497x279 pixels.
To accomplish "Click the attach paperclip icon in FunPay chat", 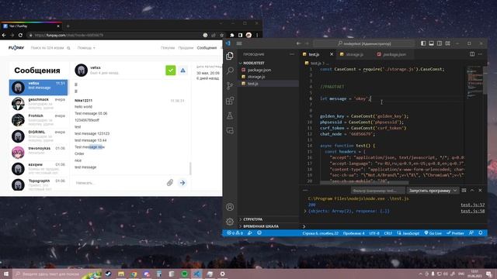I will pos(170,183).
